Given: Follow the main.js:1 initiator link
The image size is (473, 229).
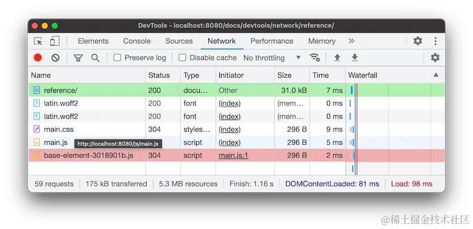Looking at the screenshot, I should tap(233, 156).
